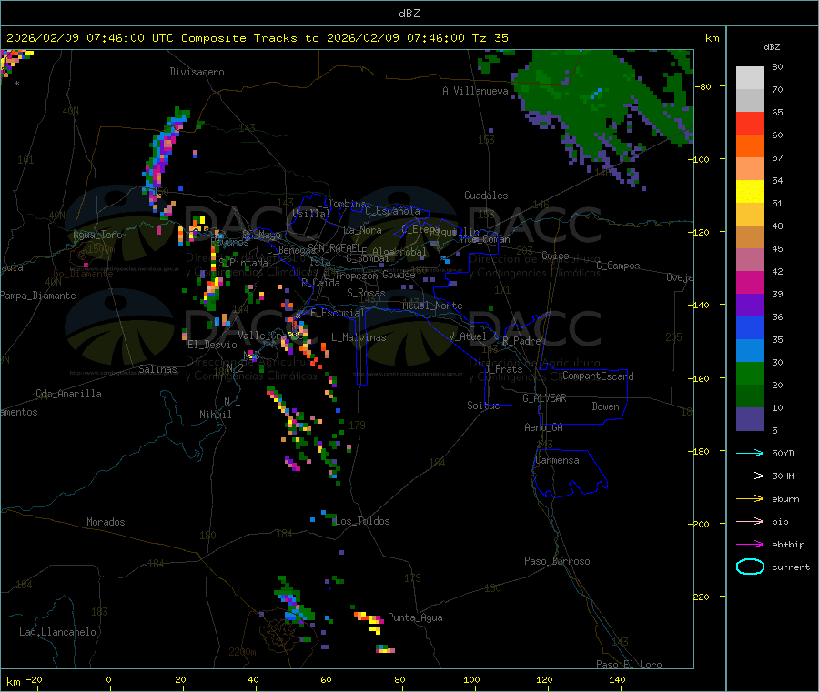Click the 'Guico' map label
Viewport: 819px width, 692px height.
point(555,256)
